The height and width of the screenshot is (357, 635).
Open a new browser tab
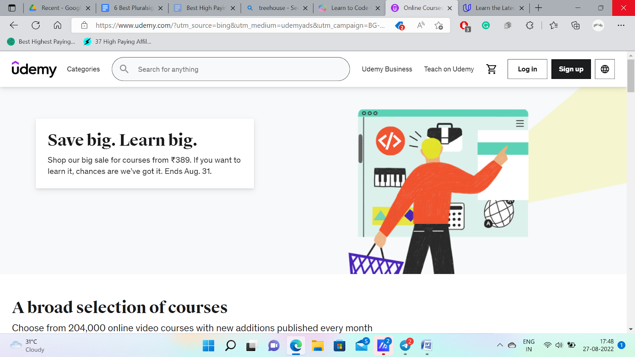(539, 8)
